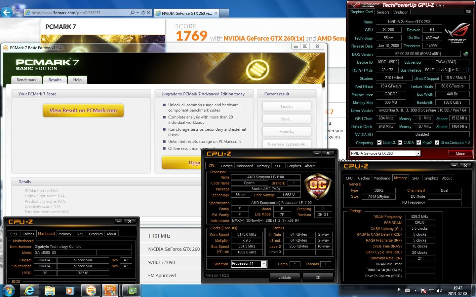
Task: Click the BIOS save chip icon in GPU-Z
Action: point(466,54)
